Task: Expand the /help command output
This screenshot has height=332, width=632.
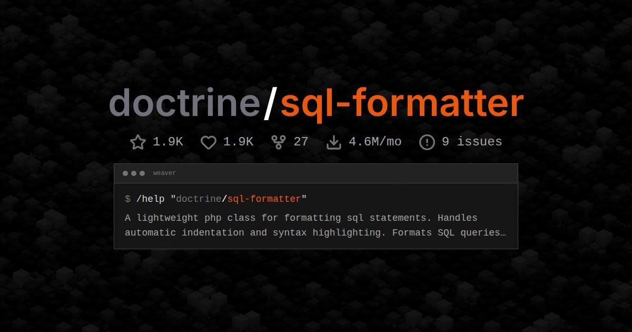Action: [x=316, y=225]
